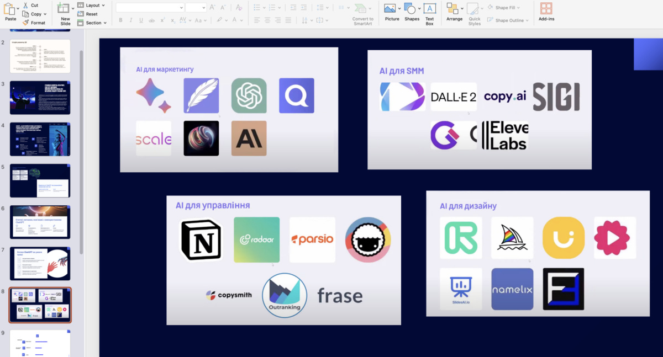The height and width of the screenshot is (357, 663).
Task: Clear all text formatting
Action: (x=239, y=8)
